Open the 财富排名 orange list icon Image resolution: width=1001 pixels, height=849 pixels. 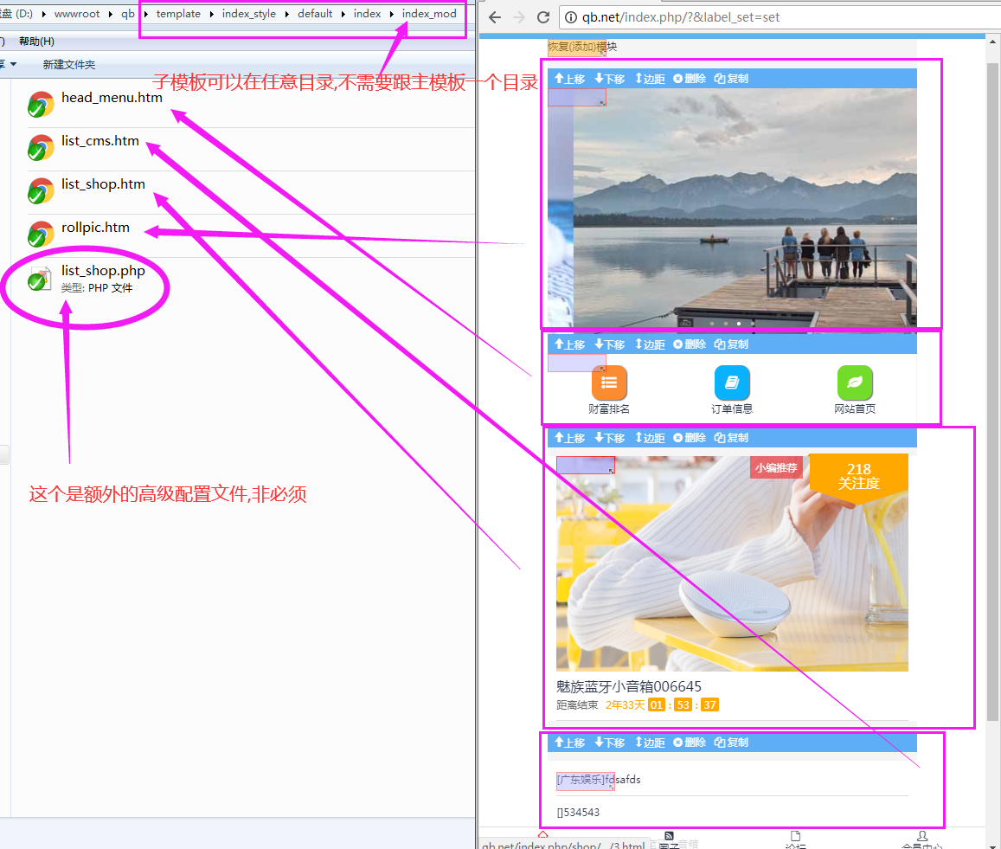[x=609, y=383]
